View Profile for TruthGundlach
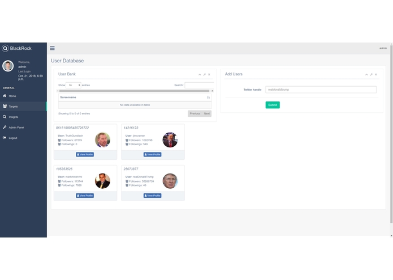393x280 pixels. pyautogui.click(x=85, y=155)
